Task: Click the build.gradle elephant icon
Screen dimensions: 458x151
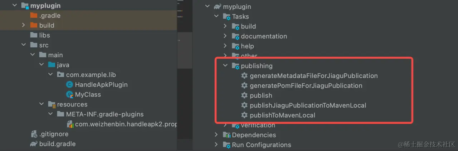Action: pos(34,144)
